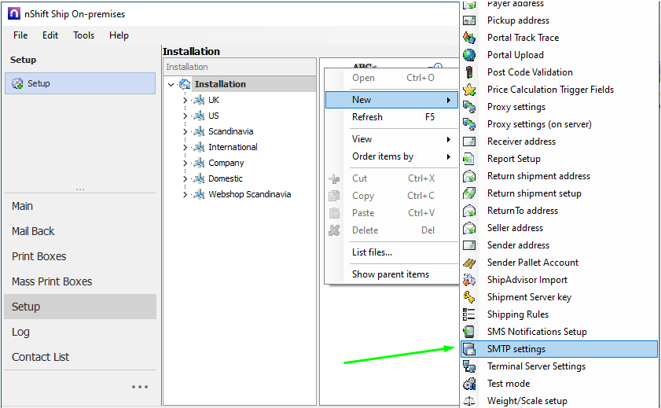Viewport: 661px width, 408px height.
Task: Choose Refresh in the context menu
Action: 391,117
